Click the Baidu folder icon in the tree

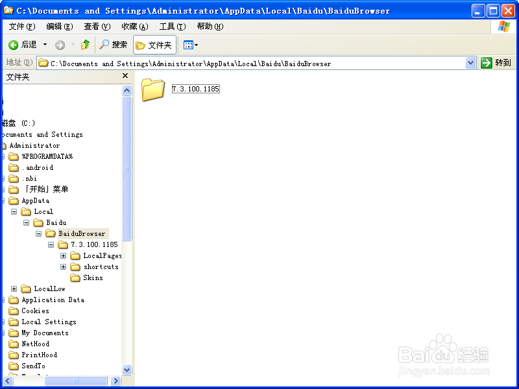(38, 222)
